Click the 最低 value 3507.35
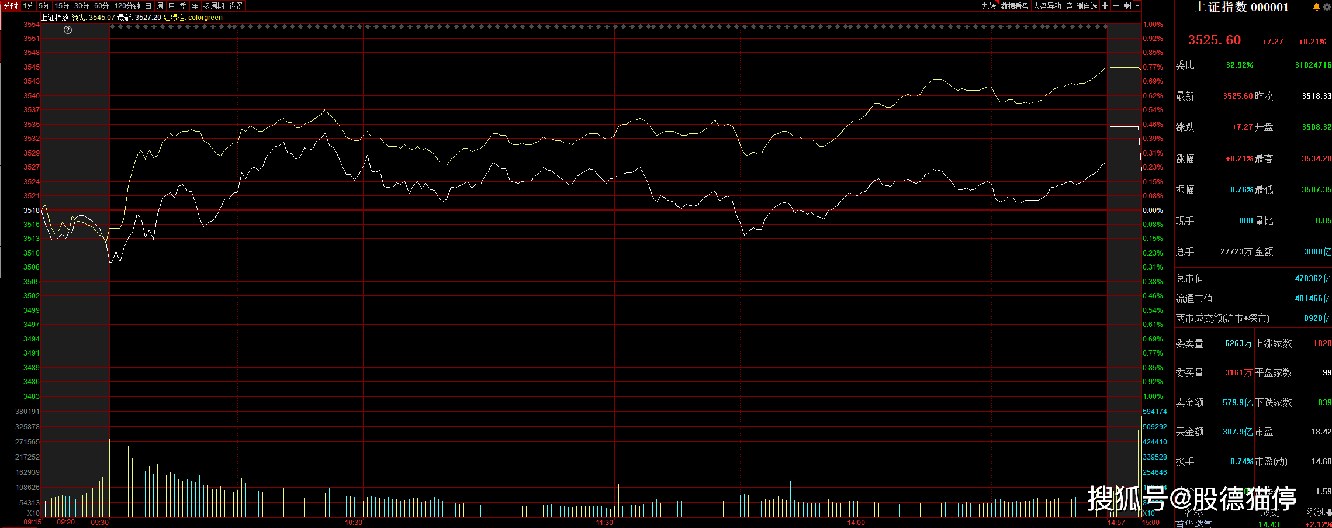This screenshot has height=528, width=1332. (1316, 189)
